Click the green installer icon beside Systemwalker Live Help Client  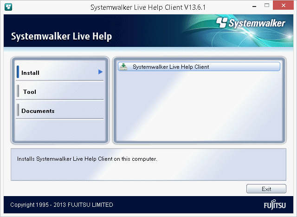point(123,67)
